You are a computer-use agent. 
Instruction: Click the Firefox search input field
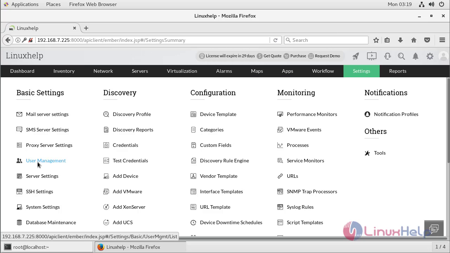pyautogui.click(x=326, y=40)
